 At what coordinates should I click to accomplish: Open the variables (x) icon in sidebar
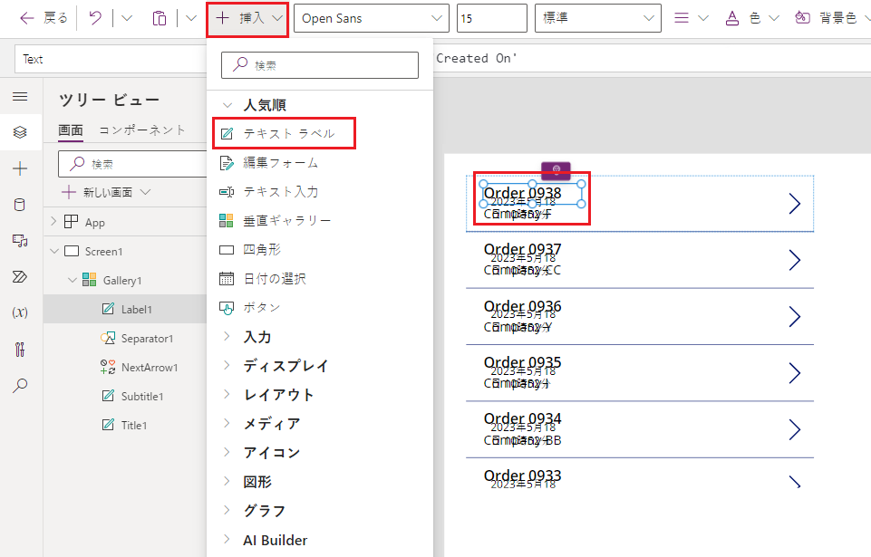[20, 312]
